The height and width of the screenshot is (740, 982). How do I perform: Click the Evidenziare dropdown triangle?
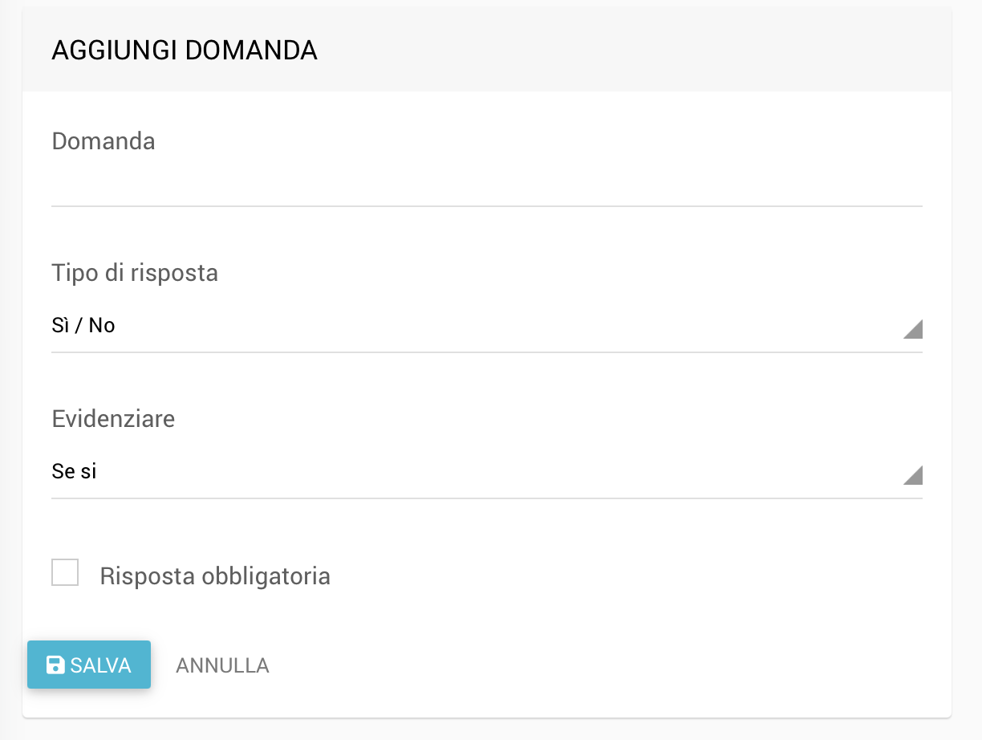[x=913, y=475]
